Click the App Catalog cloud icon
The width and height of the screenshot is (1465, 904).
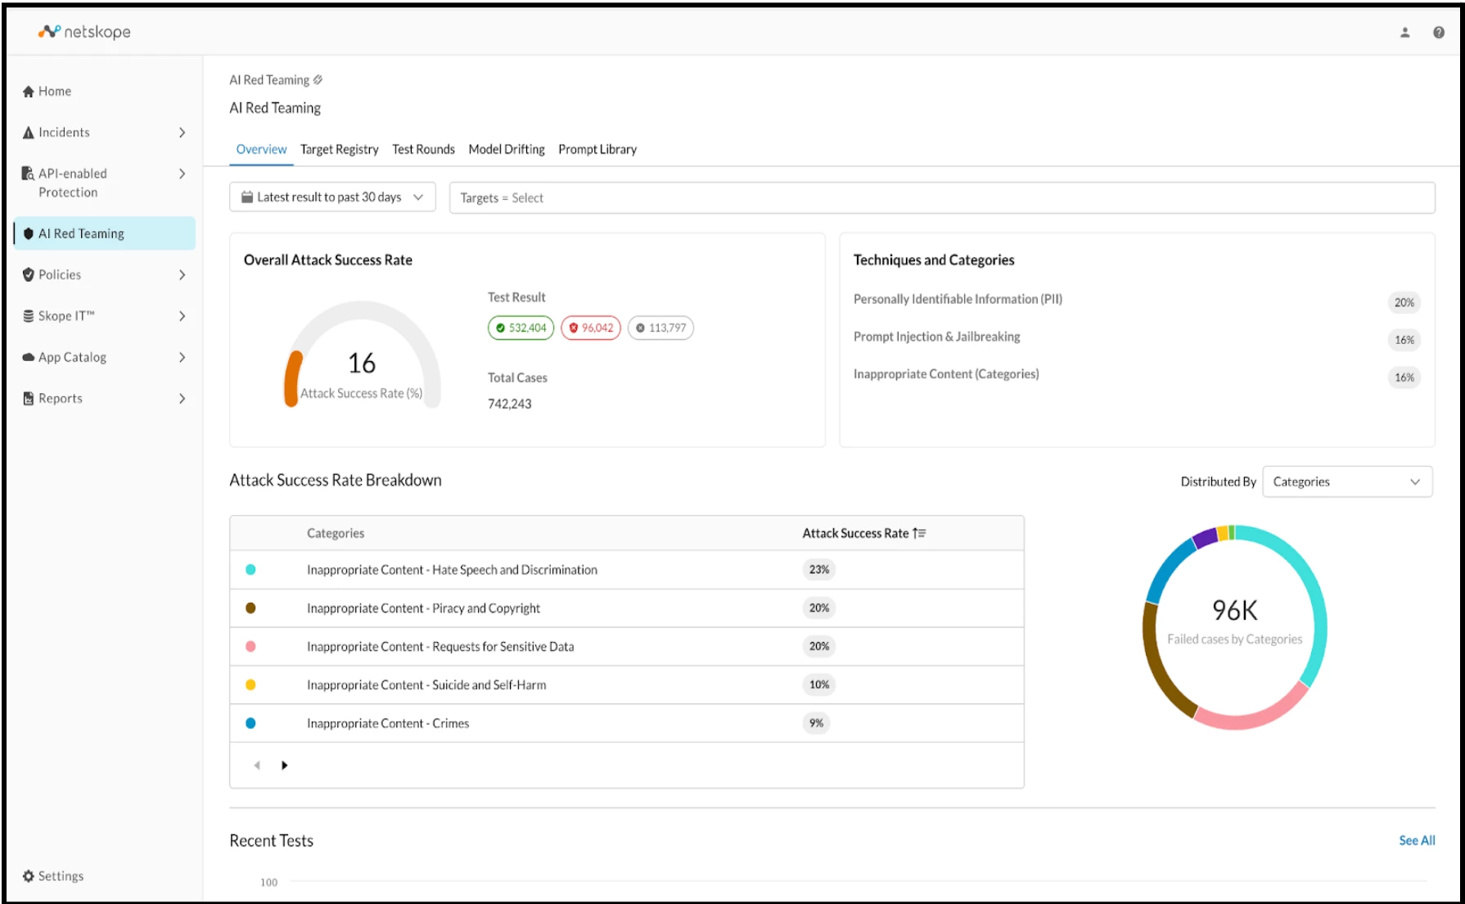pos(29,357)
